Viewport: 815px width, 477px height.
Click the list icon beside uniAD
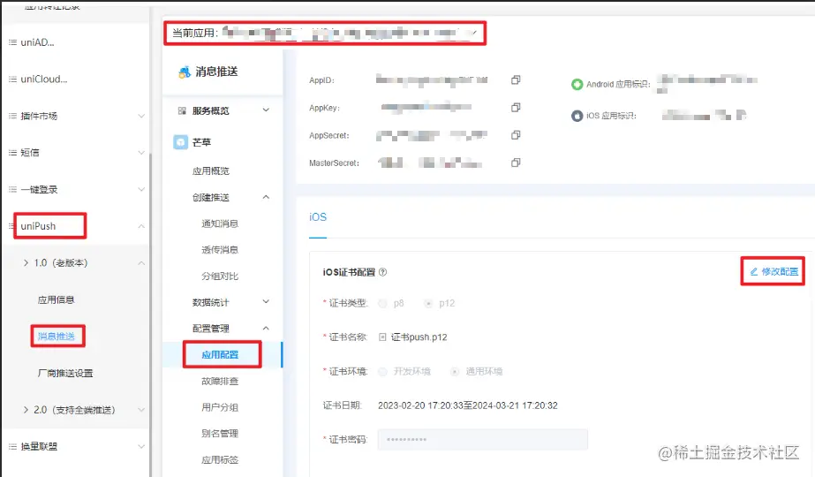click(12, 42)
